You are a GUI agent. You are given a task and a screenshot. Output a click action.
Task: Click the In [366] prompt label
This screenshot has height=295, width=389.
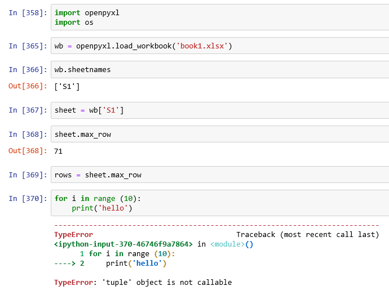pos(28,70)
